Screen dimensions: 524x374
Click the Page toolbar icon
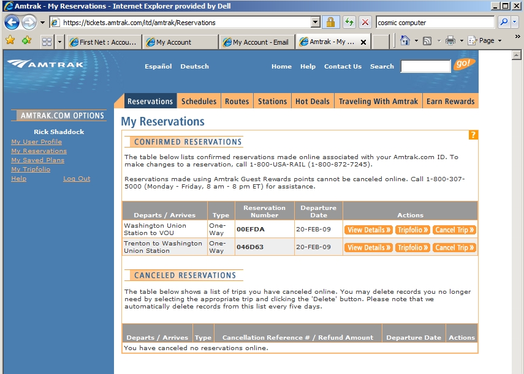[472, 40]
